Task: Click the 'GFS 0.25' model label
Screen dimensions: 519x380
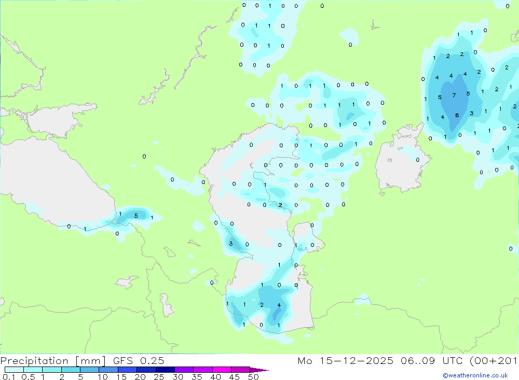Action: coord(139,360)
